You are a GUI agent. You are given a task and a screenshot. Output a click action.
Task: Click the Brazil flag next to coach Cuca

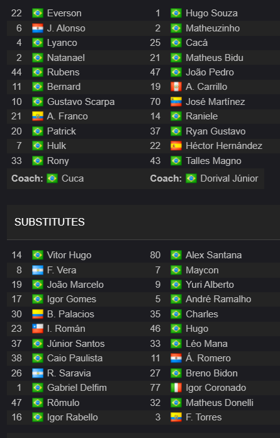52,178
